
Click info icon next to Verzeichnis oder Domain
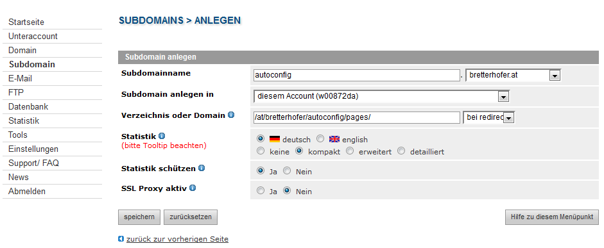click(231, 115)
